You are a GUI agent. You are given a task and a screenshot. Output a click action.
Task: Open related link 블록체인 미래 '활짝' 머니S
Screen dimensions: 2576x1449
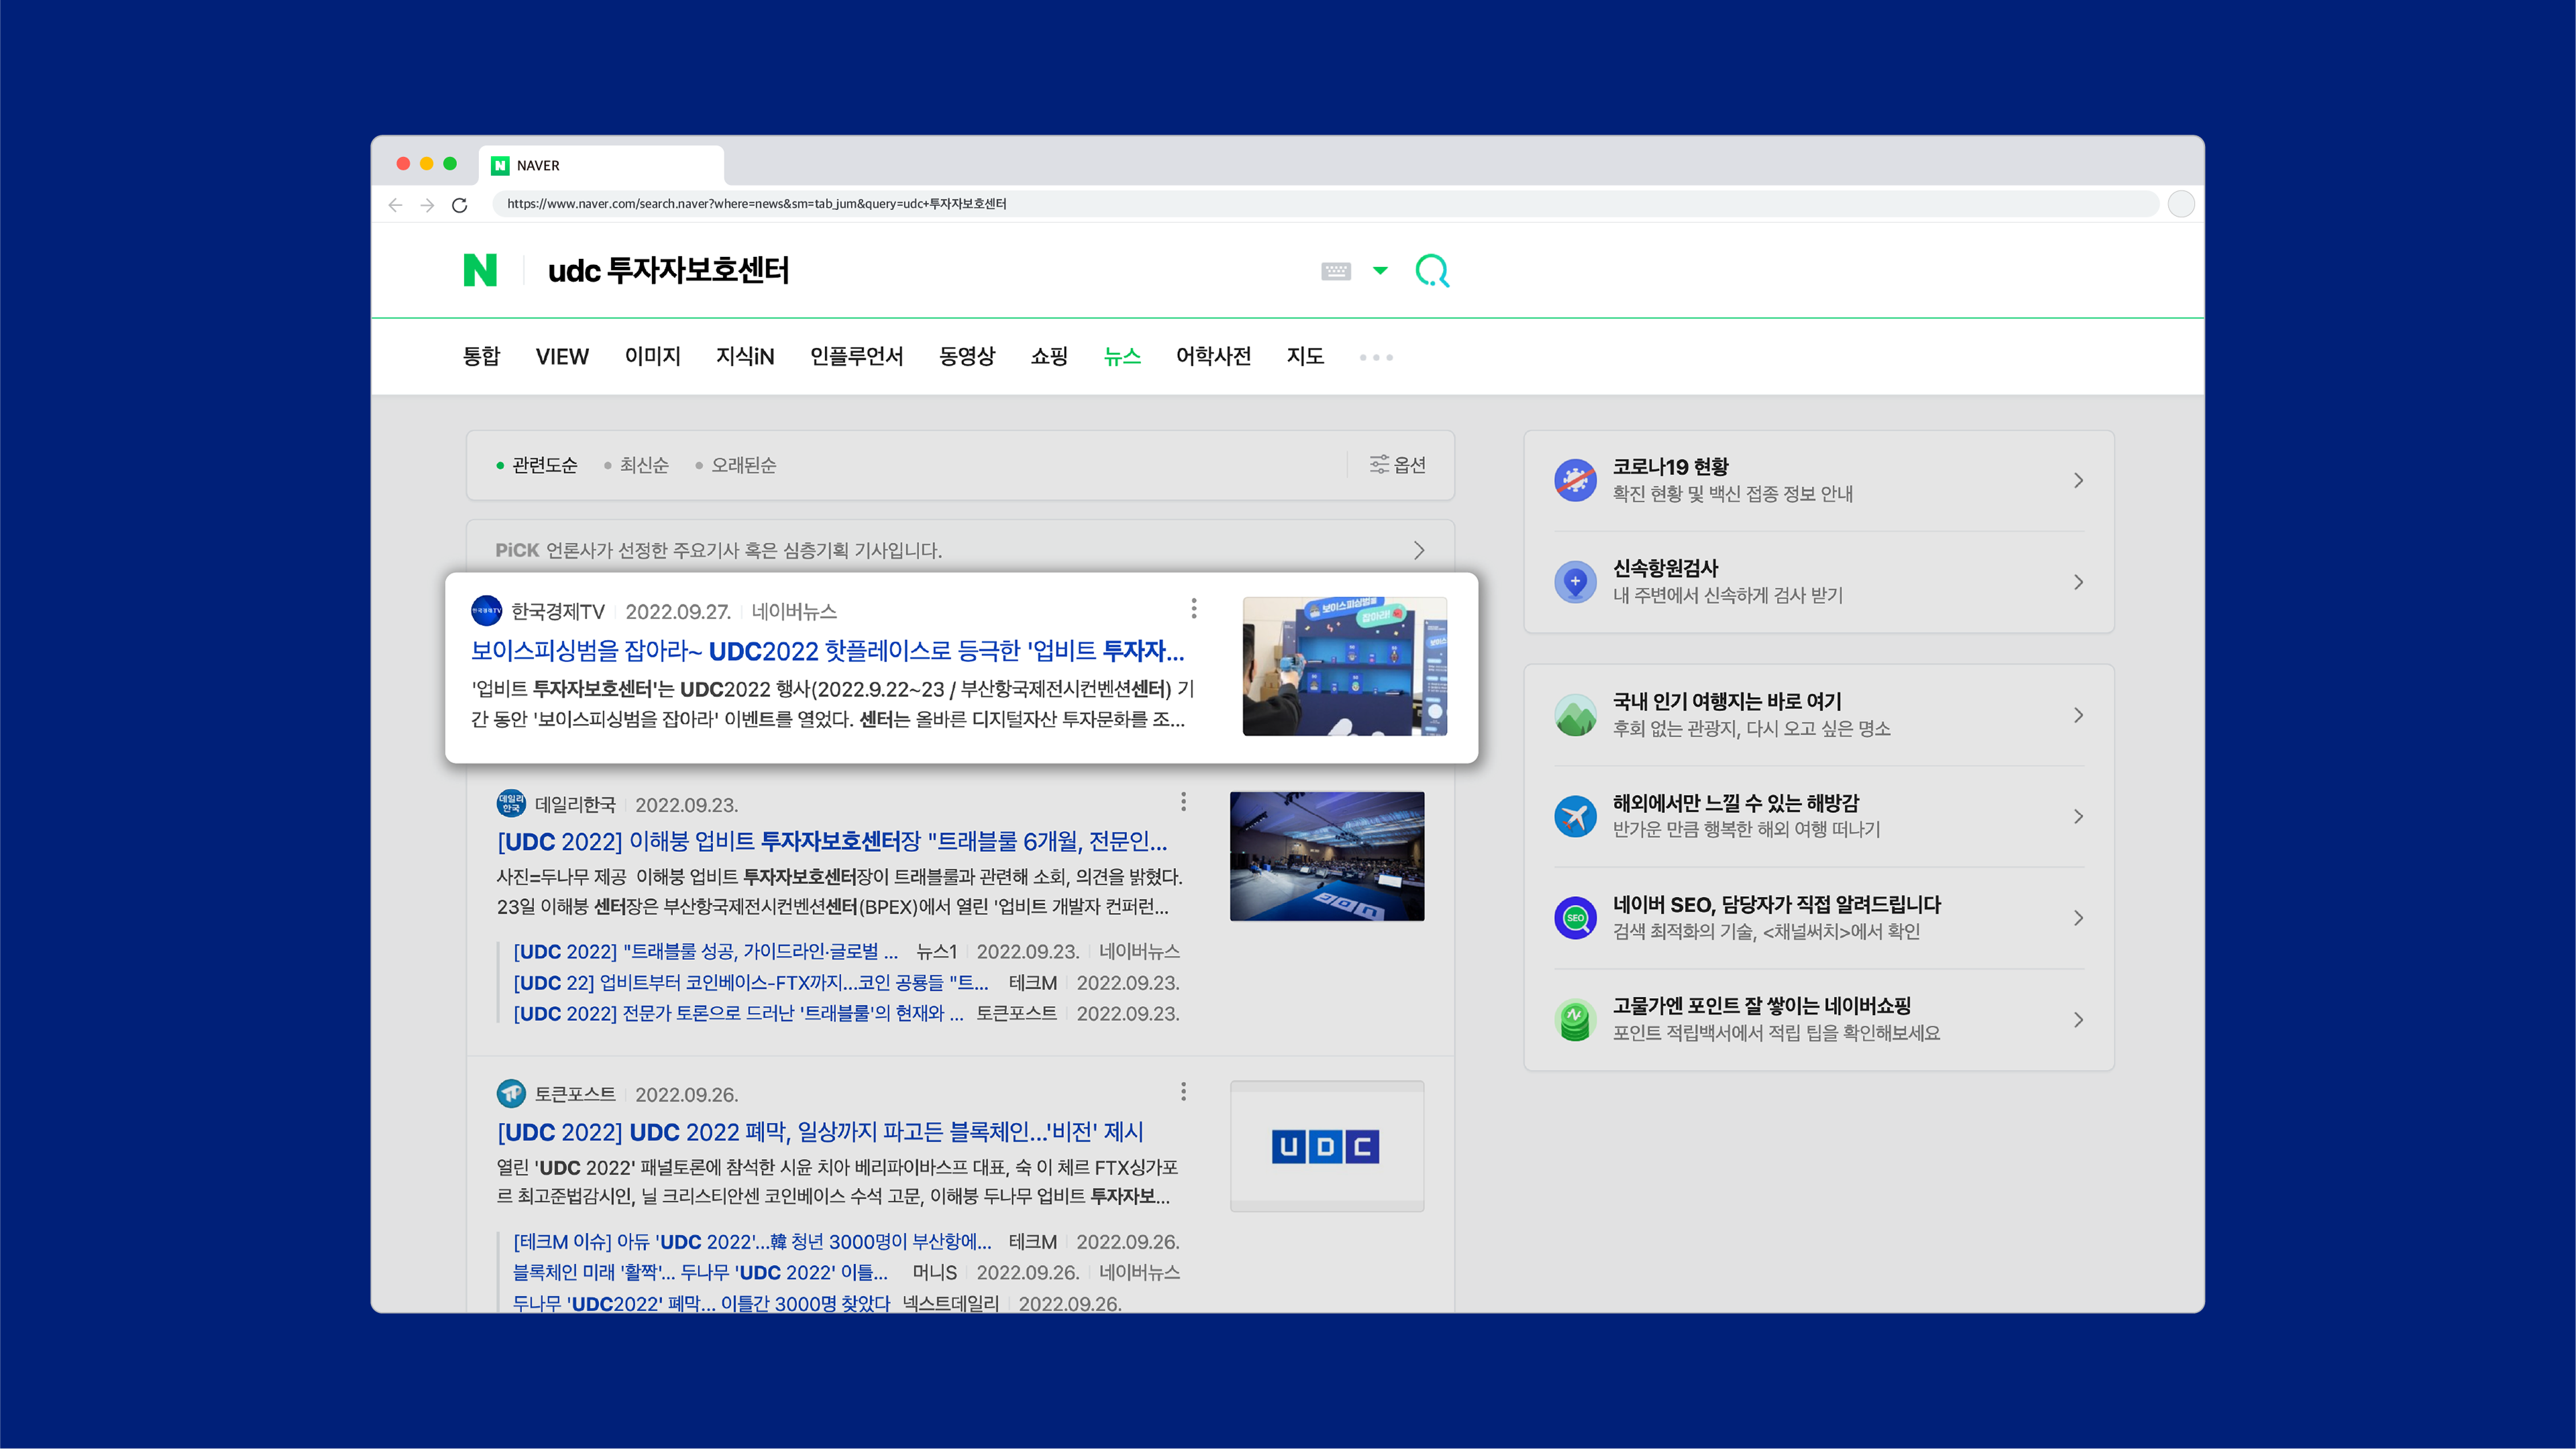click(700, 1272)
